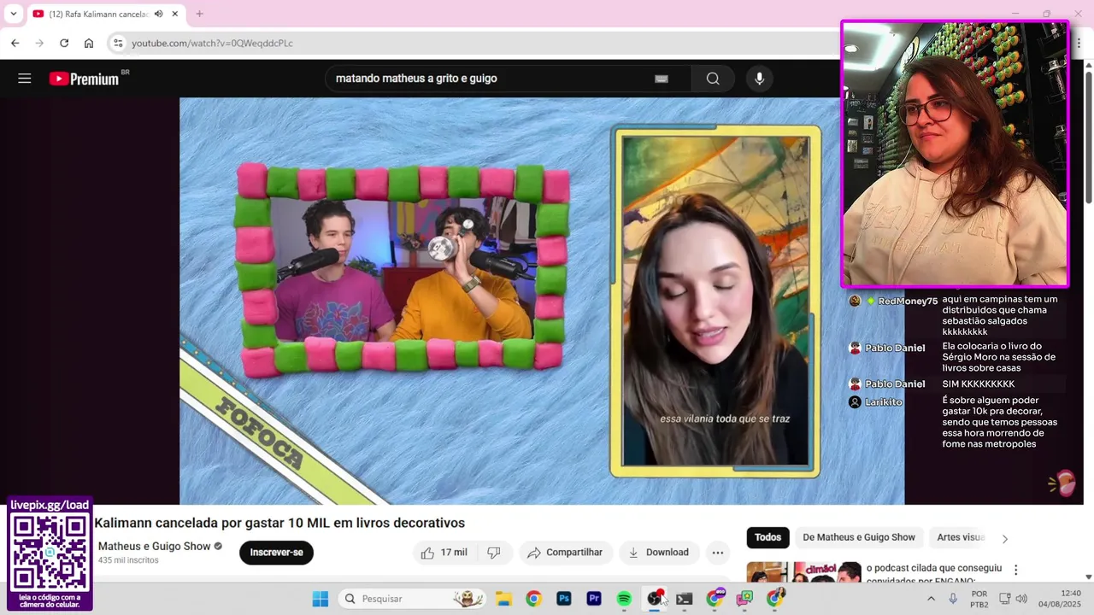Launch Premiere Pro from the taskbar
The height and width of the screenshot is (615, 1094).
[594, 599]
